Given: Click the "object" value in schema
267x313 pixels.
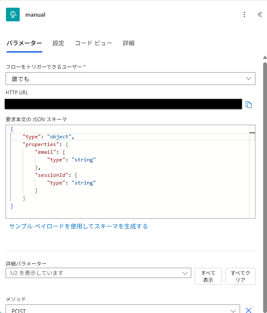Looking at the screenshot, I should (59, 137).
